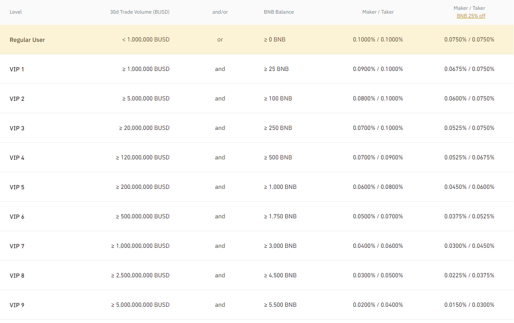The height and width of the screenshot is (323, 514).
Task: Click the "BNB 25% off" link
Action: click(x=471, y=16)
